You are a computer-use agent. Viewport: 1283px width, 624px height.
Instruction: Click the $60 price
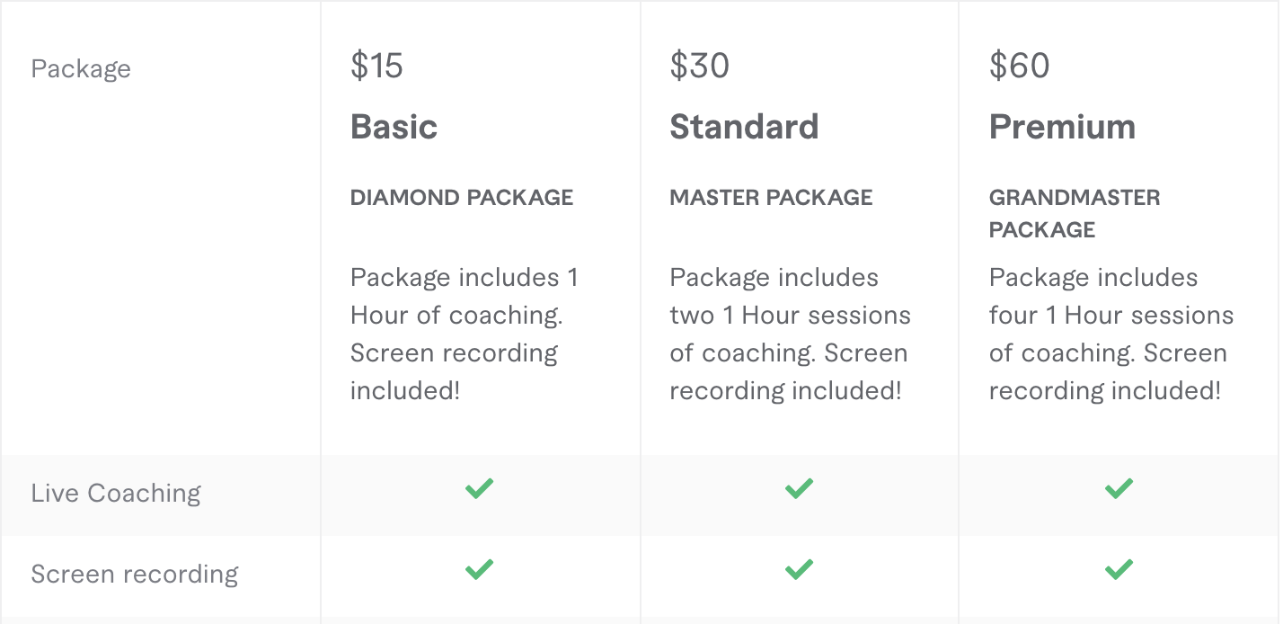1019,66
